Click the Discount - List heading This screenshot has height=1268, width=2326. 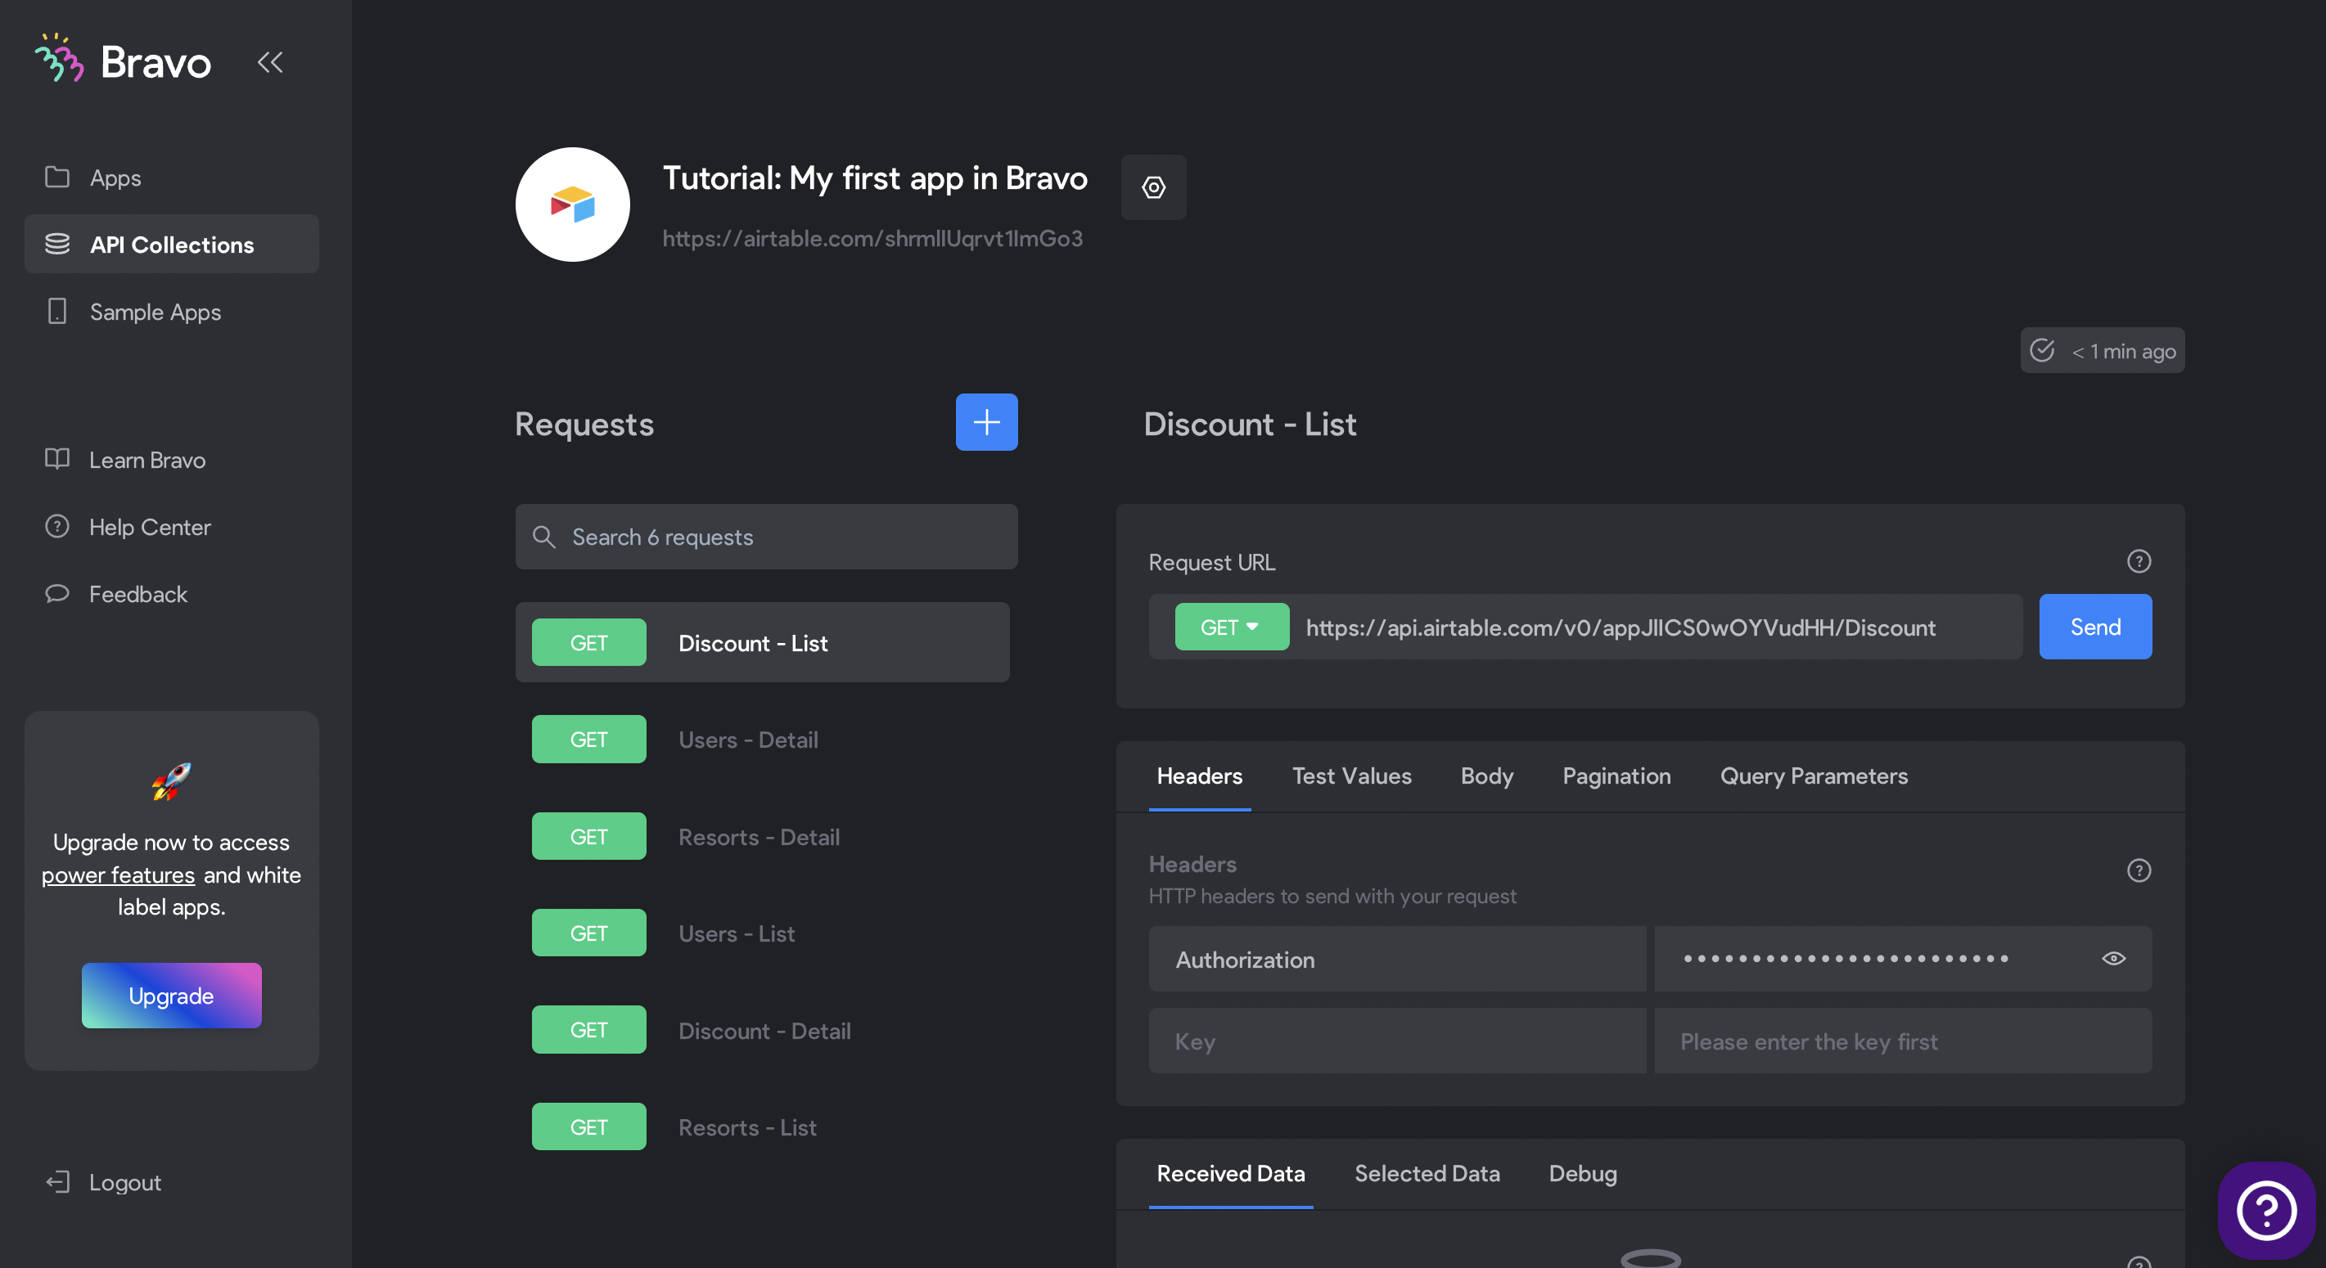1250,425
